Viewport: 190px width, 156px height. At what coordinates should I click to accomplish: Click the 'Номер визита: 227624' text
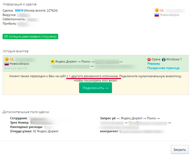[41, 11]
